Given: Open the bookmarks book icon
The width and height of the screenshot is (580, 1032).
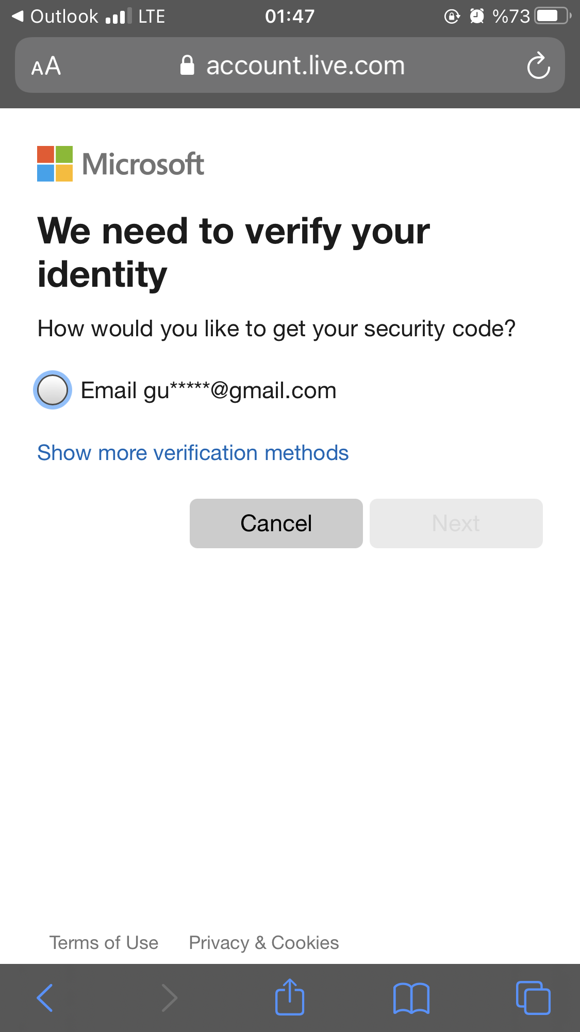Looking at the screenshot, I should pos(411,998).
